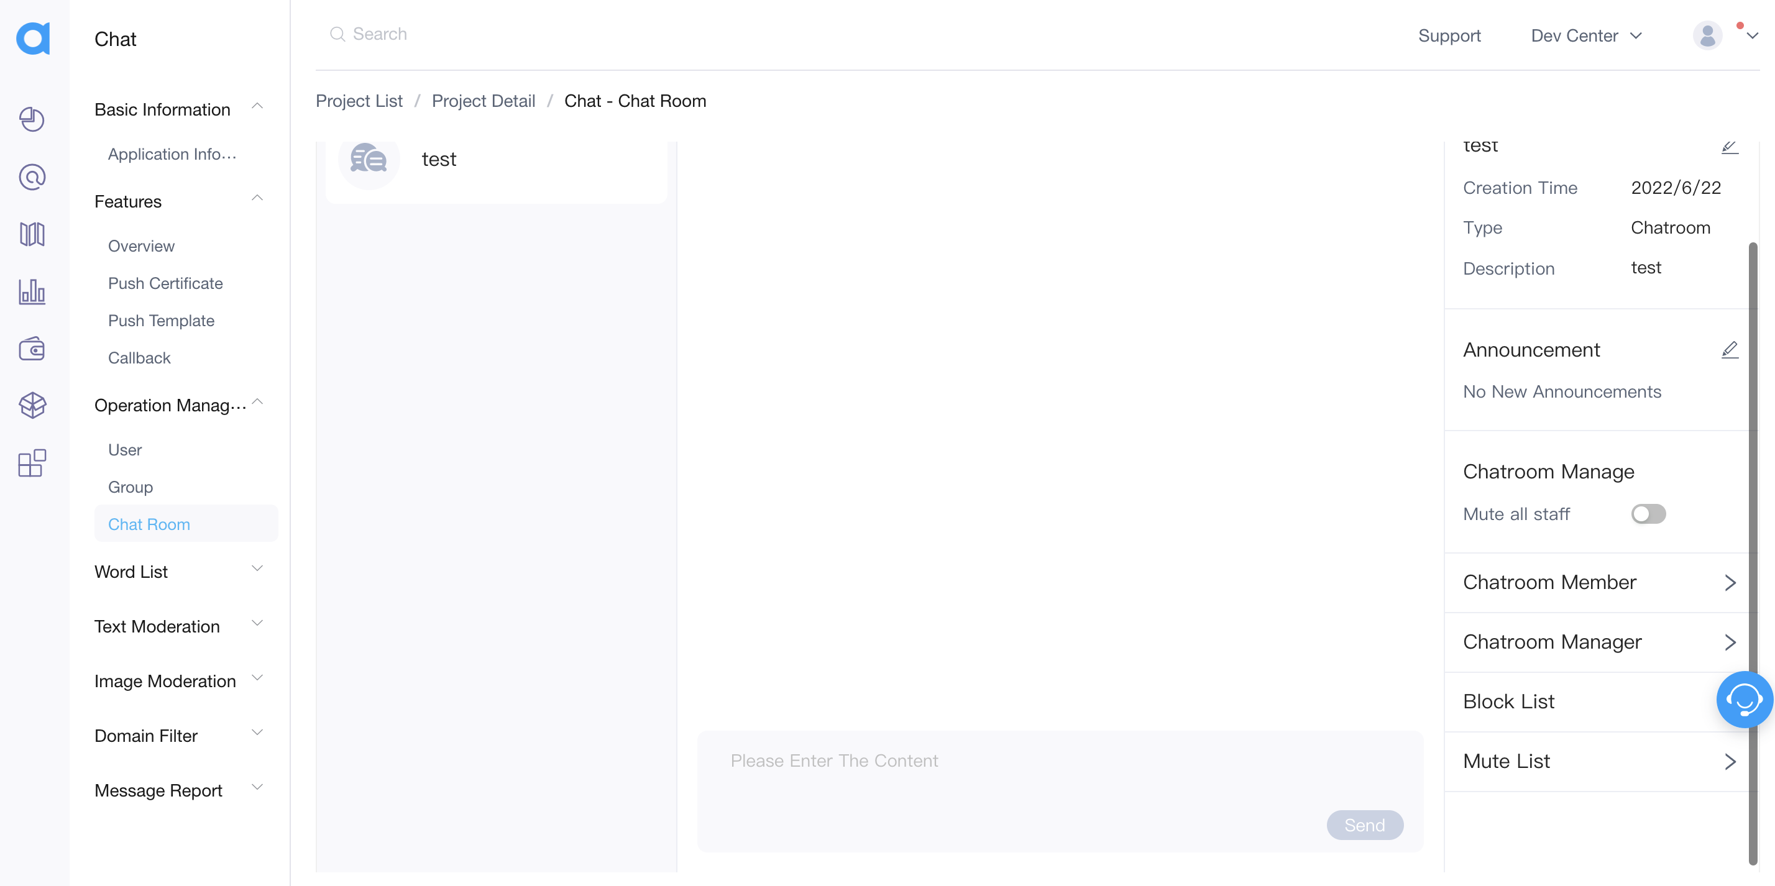
Task: Click the Send button in chat panel
Action: point(1365,825)
